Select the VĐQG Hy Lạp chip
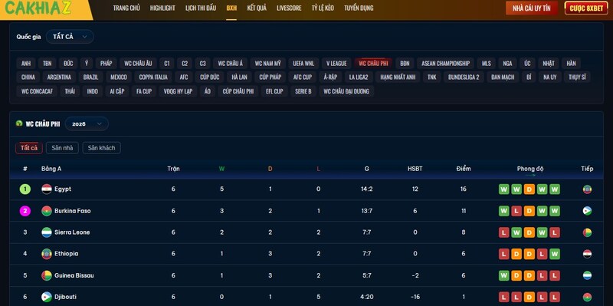The width and height of the screenshot is (613, 306). coord(178,91)
